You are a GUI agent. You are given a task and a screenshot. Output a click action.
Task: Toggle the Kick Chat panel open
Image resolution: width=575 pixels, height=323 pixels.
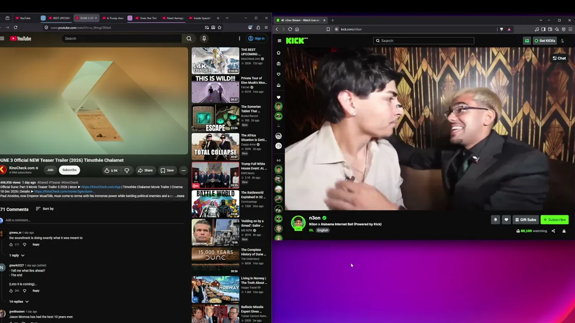[559, 58]
